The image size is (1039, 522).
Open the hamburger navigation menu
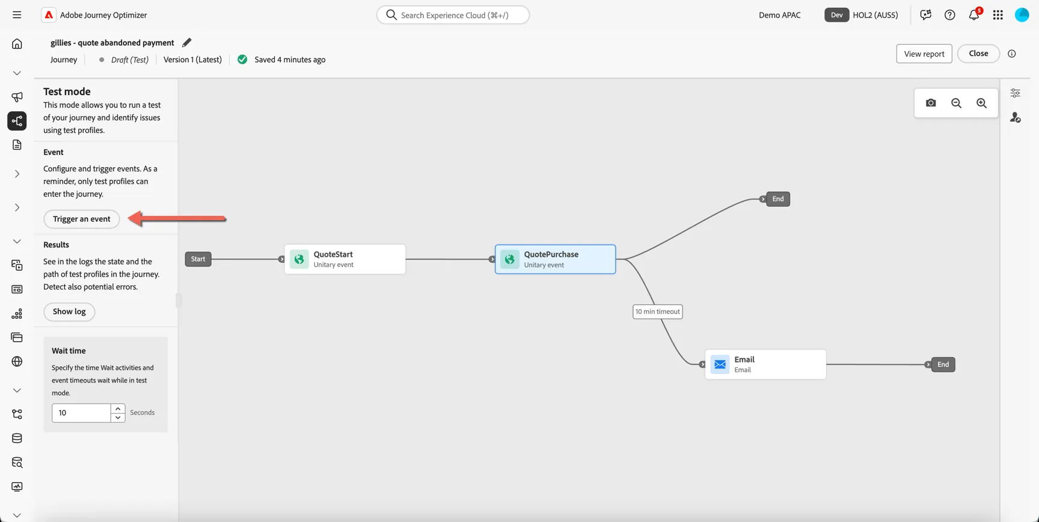click(17, 15)
